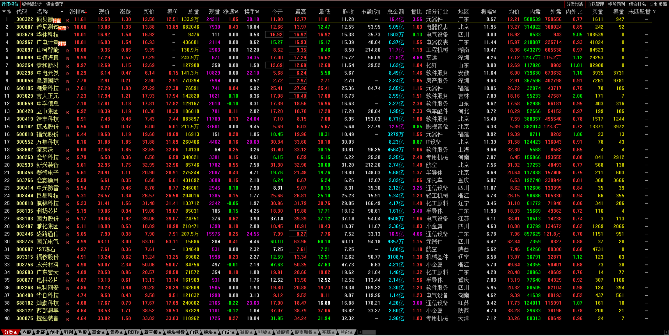Click stock name *ST炼石

(46, 249)
